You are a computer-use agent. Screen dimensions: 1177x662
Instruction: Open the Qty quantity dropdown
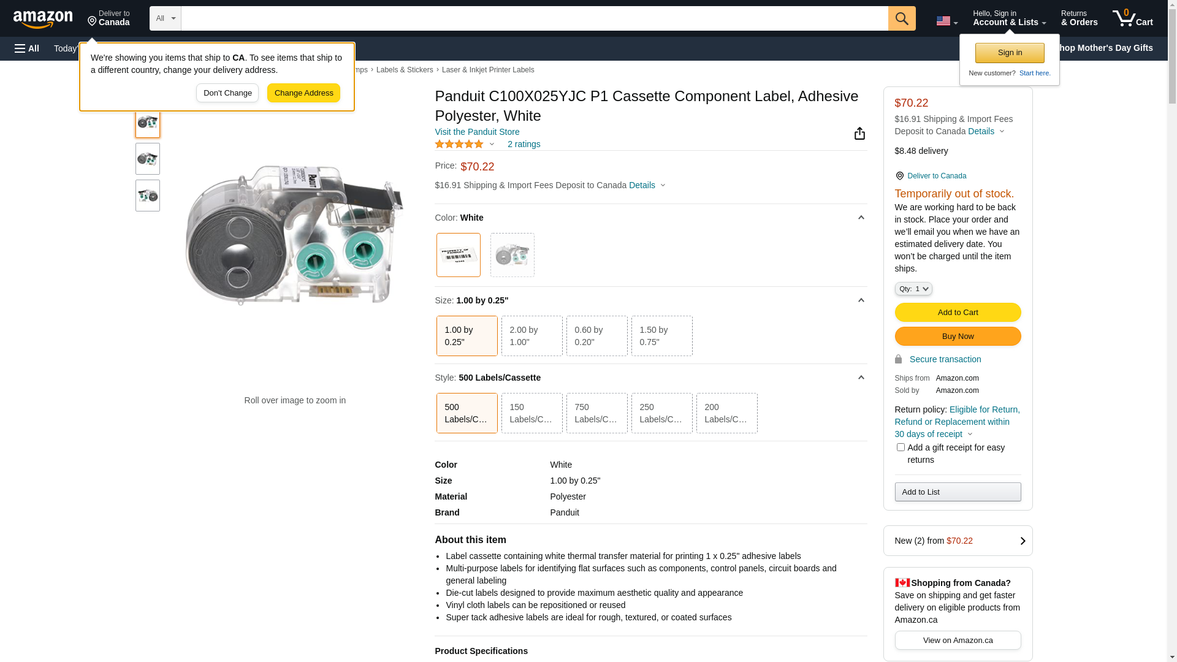point(913,289)
